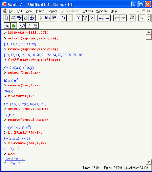Print the worksheet using printer icon

32,18
